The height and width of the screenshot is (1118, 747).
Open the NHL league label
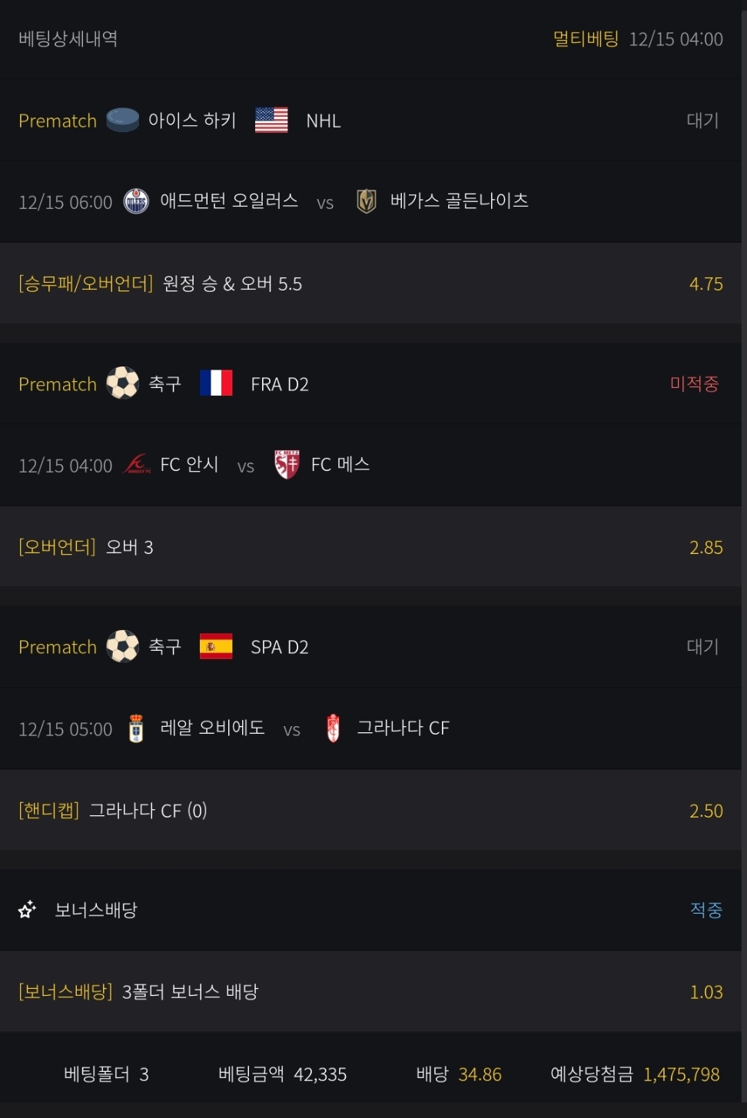(323, 121)
